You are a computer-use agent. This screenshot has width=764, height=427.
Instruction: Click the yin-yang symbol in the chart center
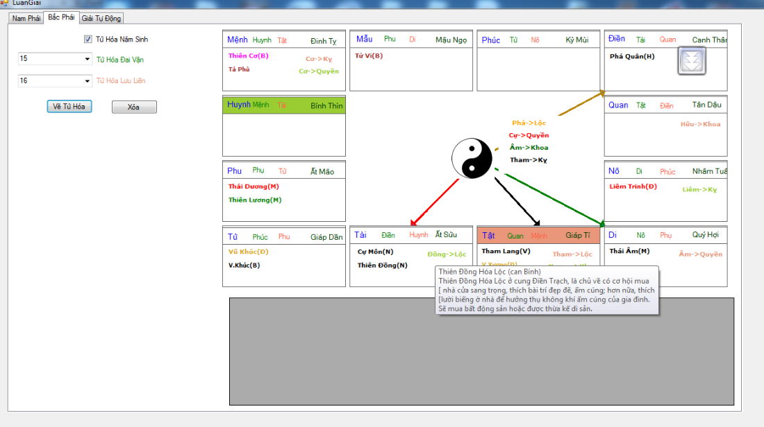472,158
